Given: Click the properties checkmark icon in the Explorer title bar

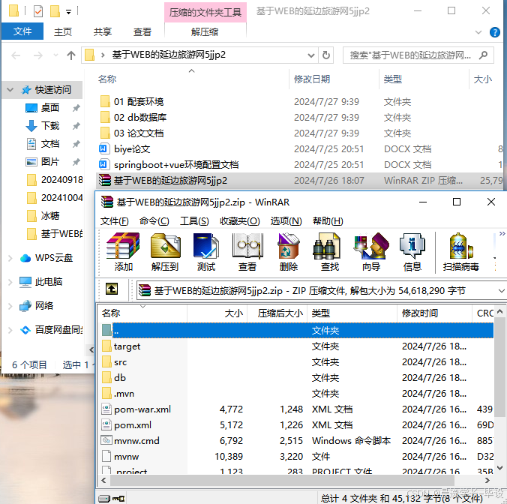Looking at the screenshot, I should click(37, 11).
